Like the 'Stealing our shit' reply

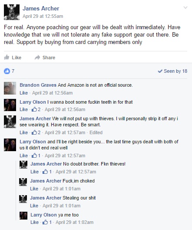pos(34,206)
